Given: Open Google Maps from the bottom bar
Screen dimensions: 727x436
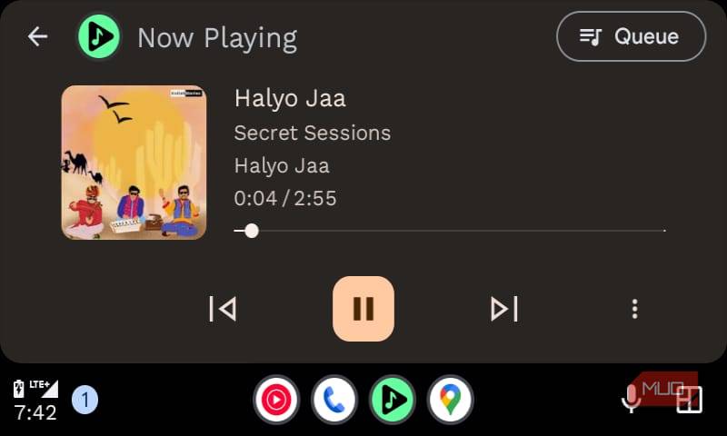Looking at the screenshot, I should point(450,400).
